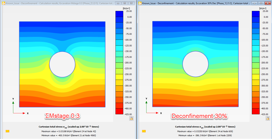Click green legend band above -200.00 in right window
272x139 pixels.
(256, 60)
